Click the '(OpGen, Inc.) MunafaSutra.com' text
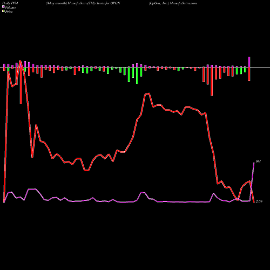 click(x=173, y=3)
